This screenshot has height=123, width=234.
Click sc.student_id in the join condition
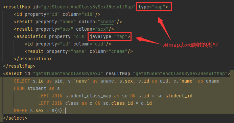pyautogui.click(x=175, y=96)
